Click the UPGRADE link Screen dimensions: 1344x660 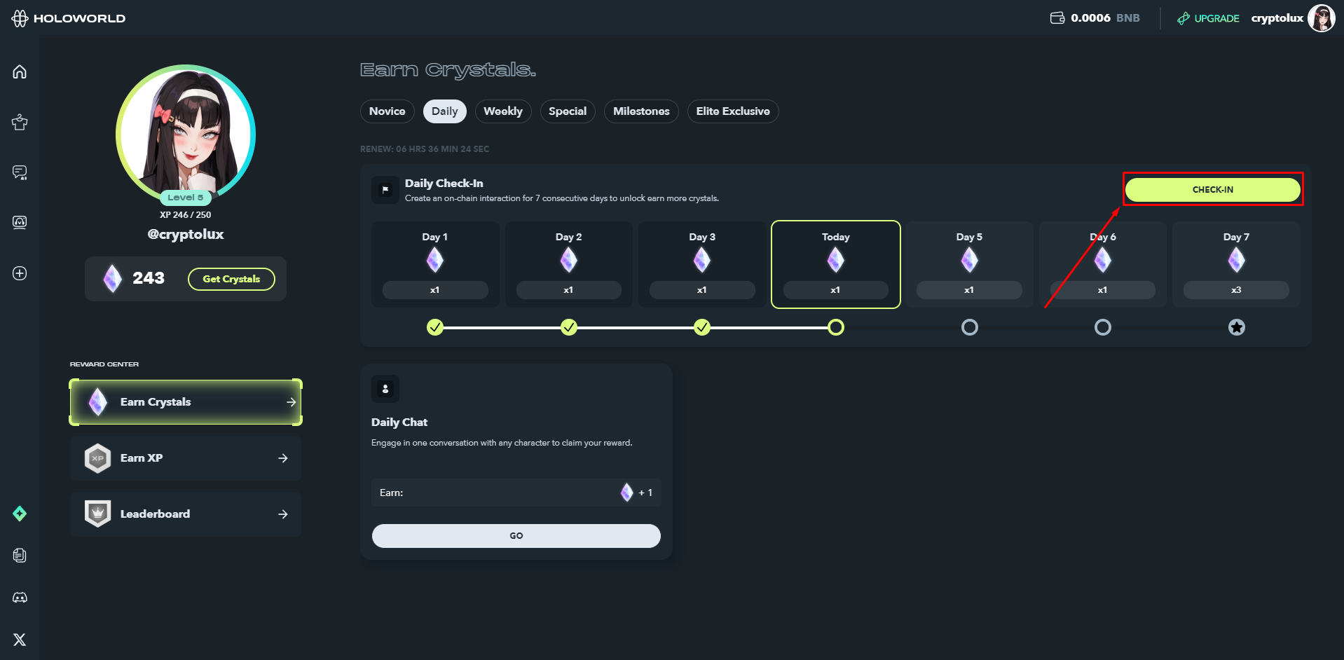click(1208, 18)
